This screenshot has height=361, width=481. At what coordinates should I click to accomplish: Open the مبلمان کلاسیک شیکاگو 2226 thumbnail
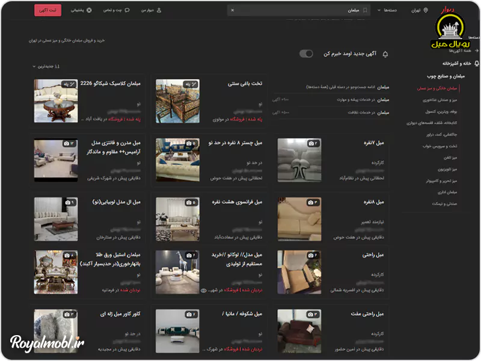[x=56, y=101]
